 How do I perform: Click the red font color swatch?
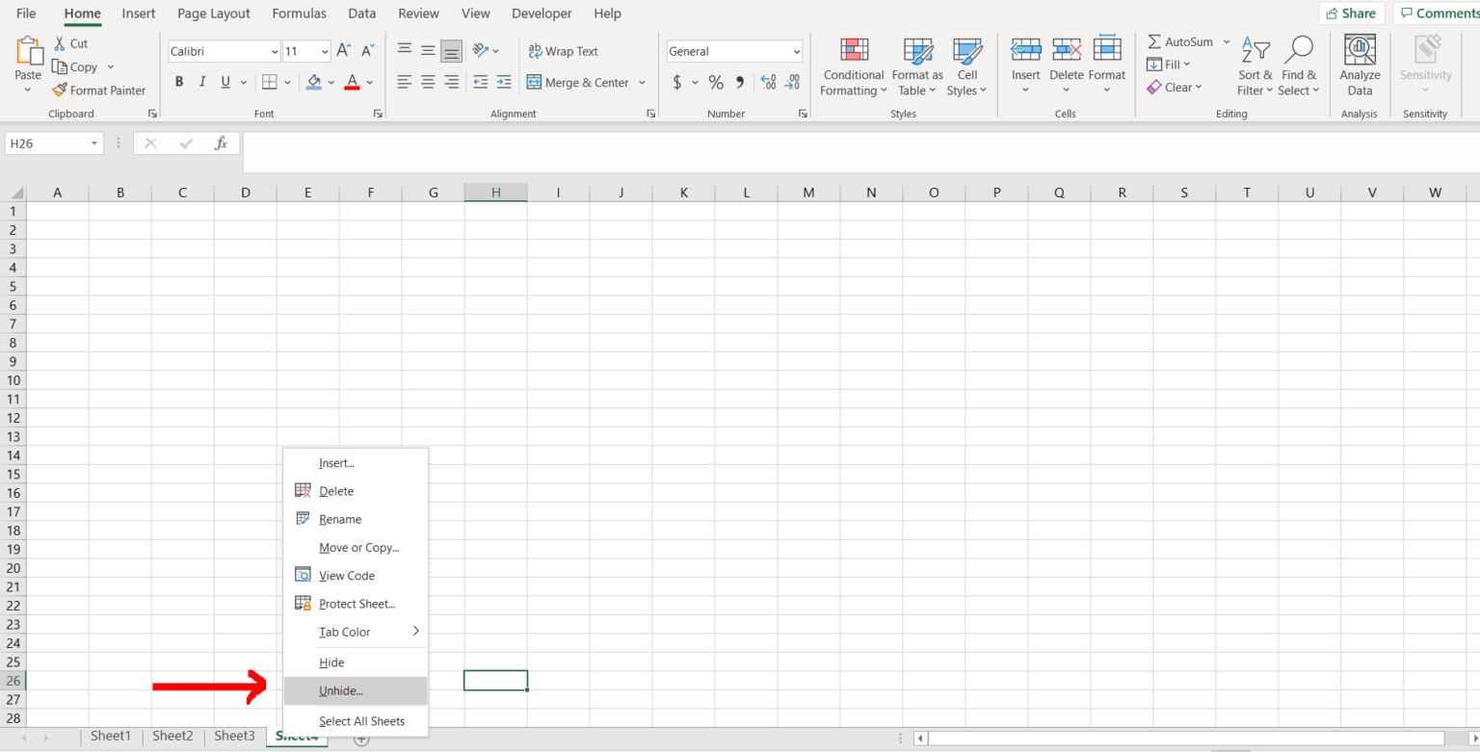pos(354,83)
